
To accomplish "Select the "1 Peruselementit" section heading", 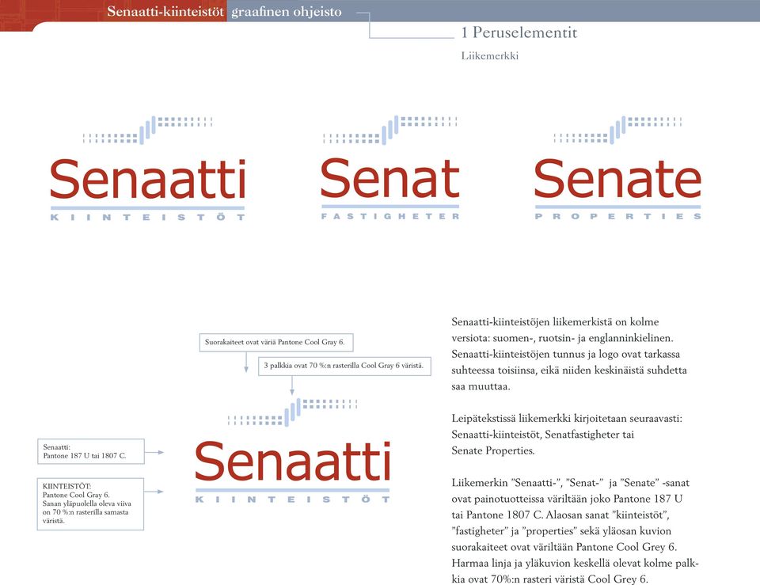I will (x=519, y=32).
